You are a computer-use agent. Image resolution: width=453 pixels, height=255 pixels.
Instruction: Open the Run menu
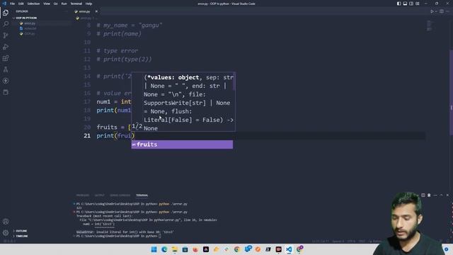coord(64,4)
